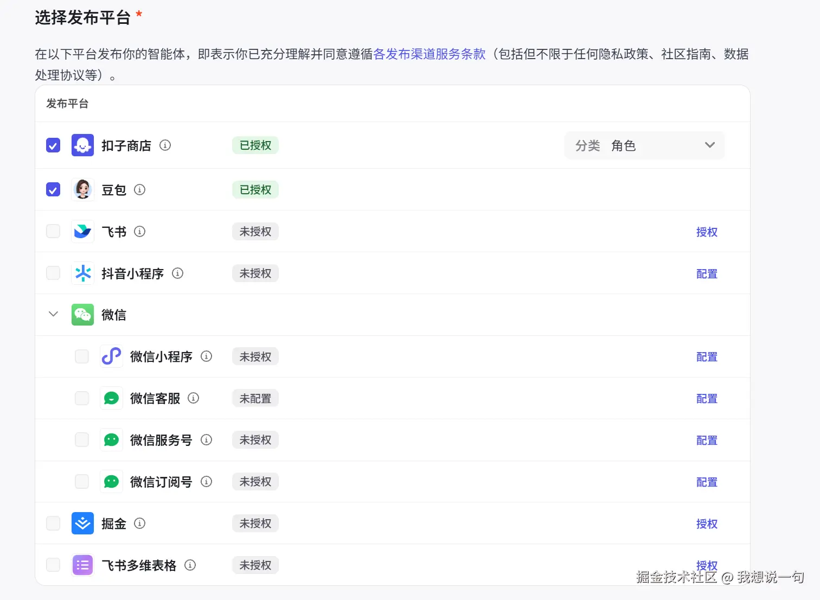This screenshot has width=820, height=600.
Task: Open the 分类 角色 category dropdown
Action: point(644,145)
